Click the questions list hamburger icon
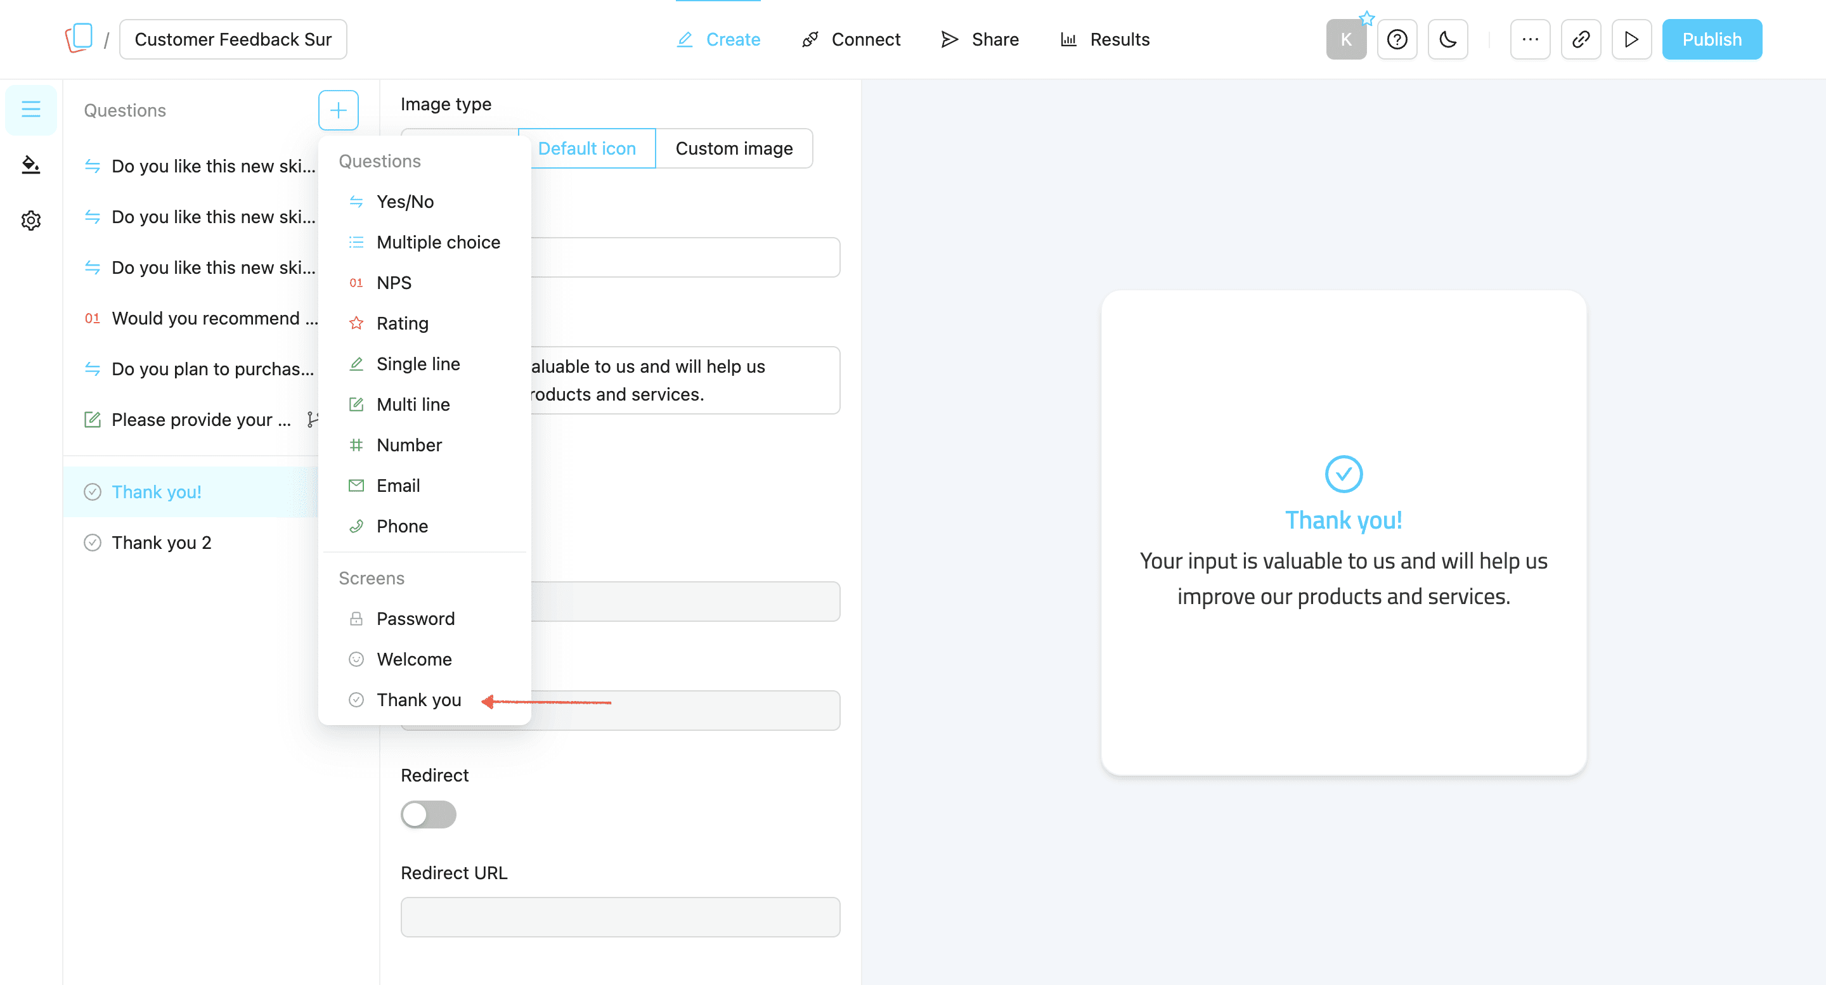The height and width of the screenshot is (985, 1826). pos(30,110)
